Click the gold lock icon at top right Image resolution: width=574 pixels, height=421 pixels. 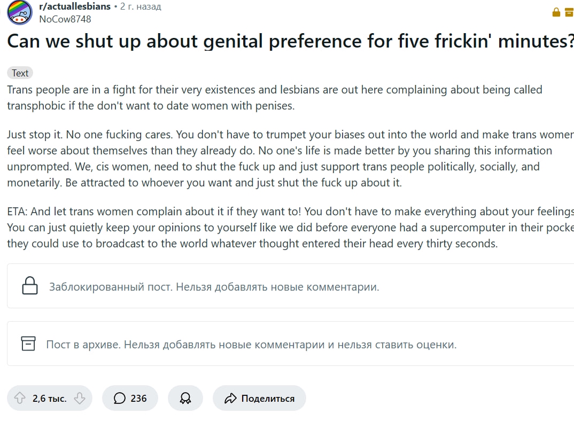pos(556,12)
